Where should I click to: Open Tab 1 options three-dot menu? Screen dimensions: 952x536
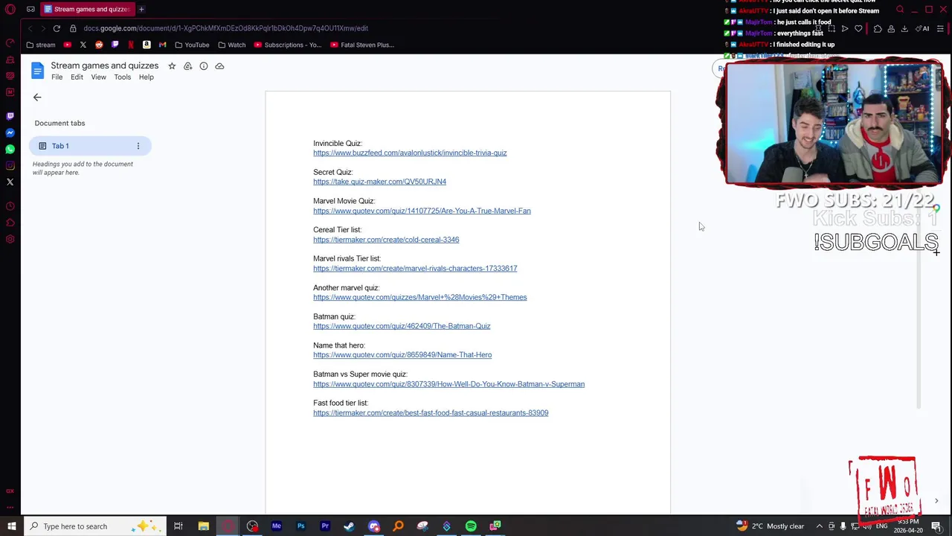coord(138,146)
